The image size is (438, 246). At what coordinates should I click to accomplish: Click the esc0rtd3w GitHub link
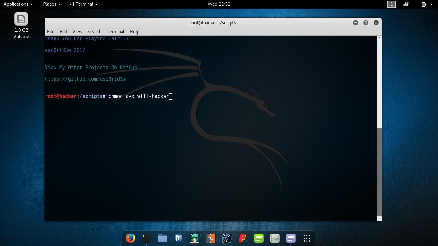coord(85,79)
